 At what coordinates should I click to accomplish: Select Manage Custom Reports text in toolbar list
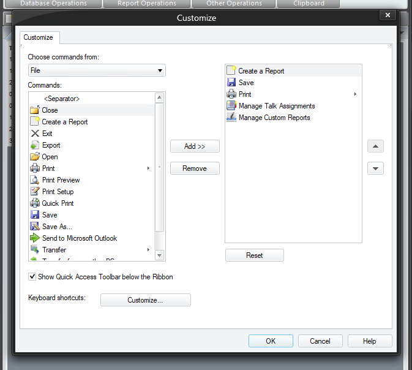(x=274, y=117)
